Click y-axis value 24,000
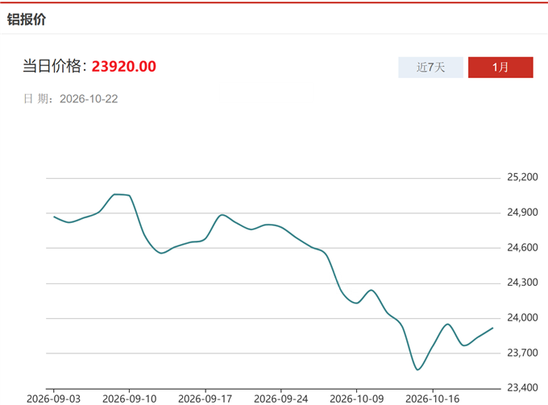548x405 pixels. click(x=522, y=317)
